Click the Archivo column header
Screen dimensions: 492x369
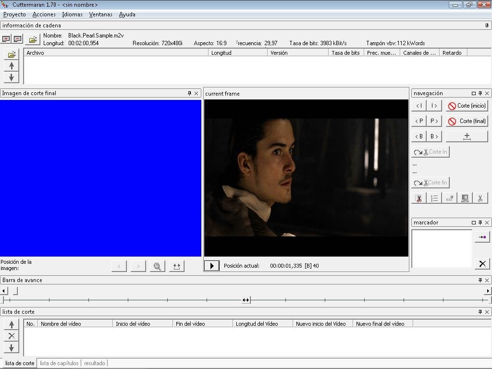[x=116, y=53]
